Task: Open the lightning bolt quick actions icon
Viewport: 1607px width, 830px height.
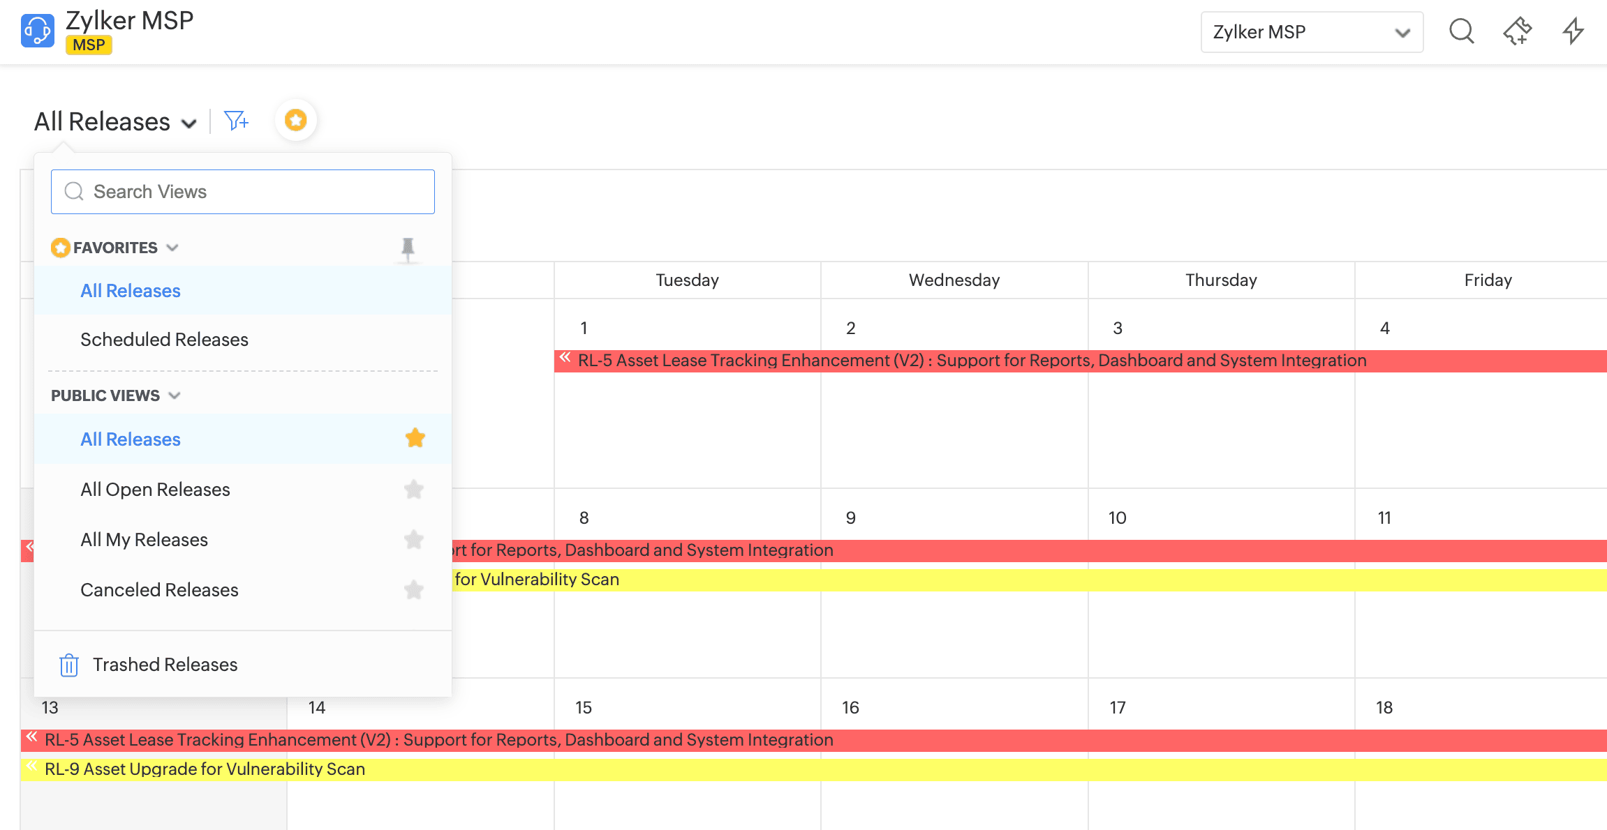Action: (x=1573, y=31)
